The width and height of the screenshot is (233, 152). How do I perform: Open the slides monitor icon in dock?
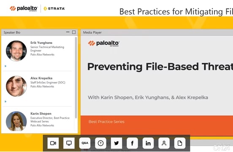(x=69, y=143)
